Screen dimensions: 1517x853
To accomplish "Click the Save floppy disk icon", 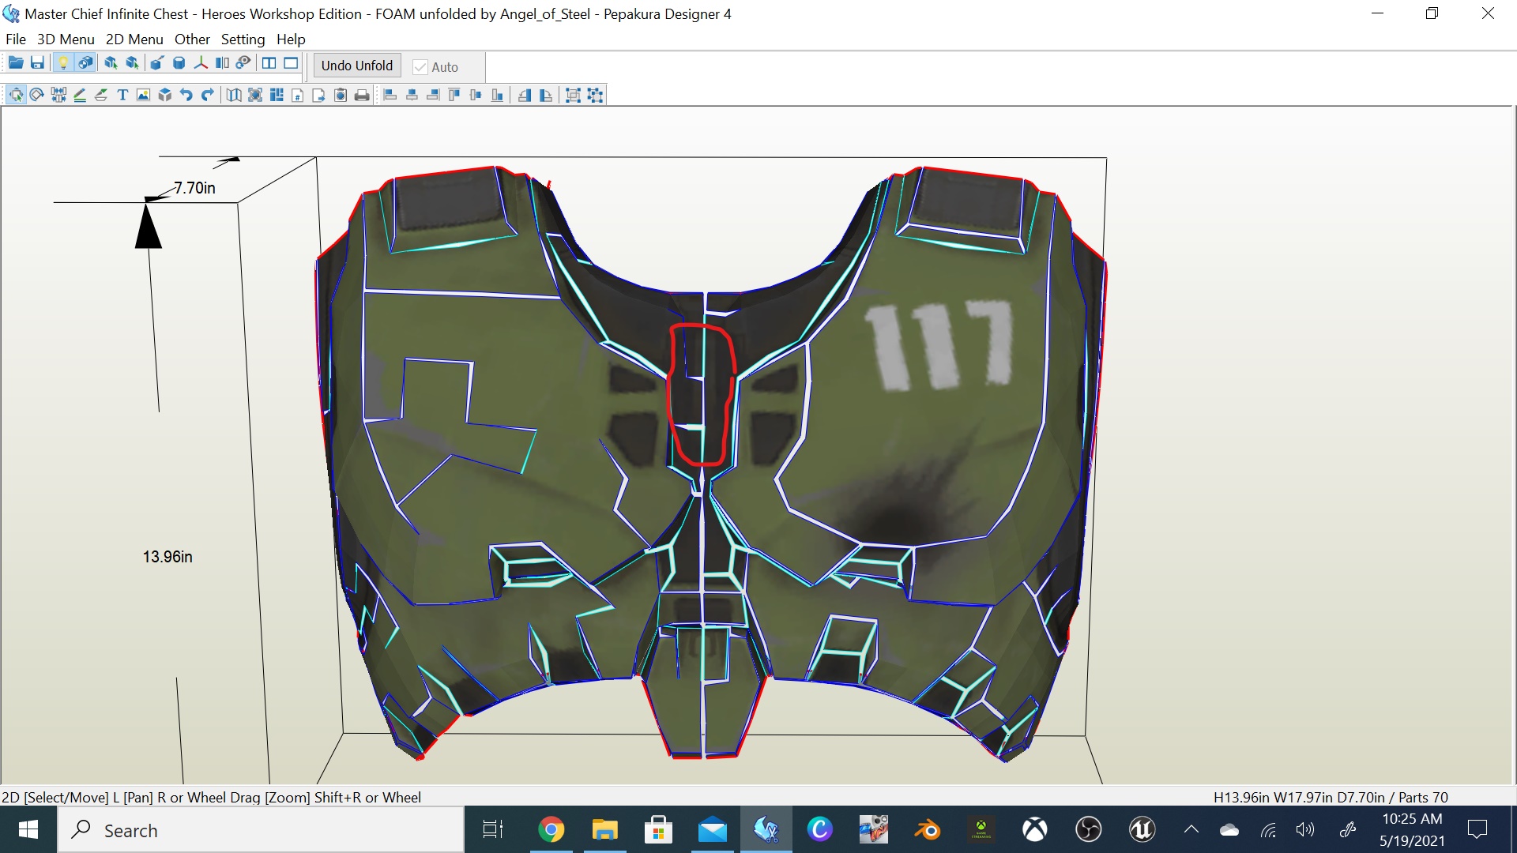I will (x=37, y=63).
